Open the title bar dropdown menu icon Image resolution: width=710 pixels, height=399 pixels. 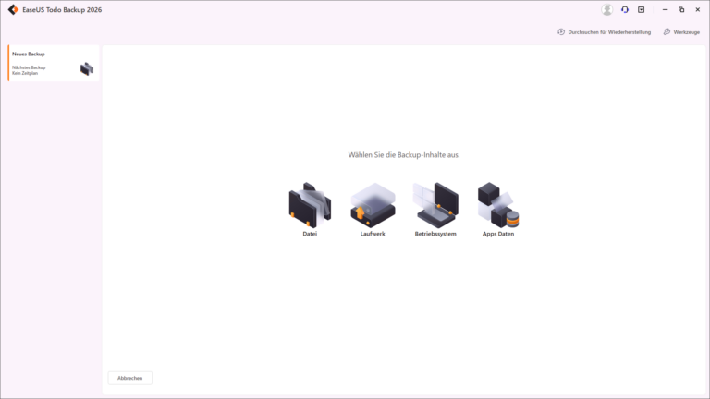pyautogui.click(x=642, y=9)
